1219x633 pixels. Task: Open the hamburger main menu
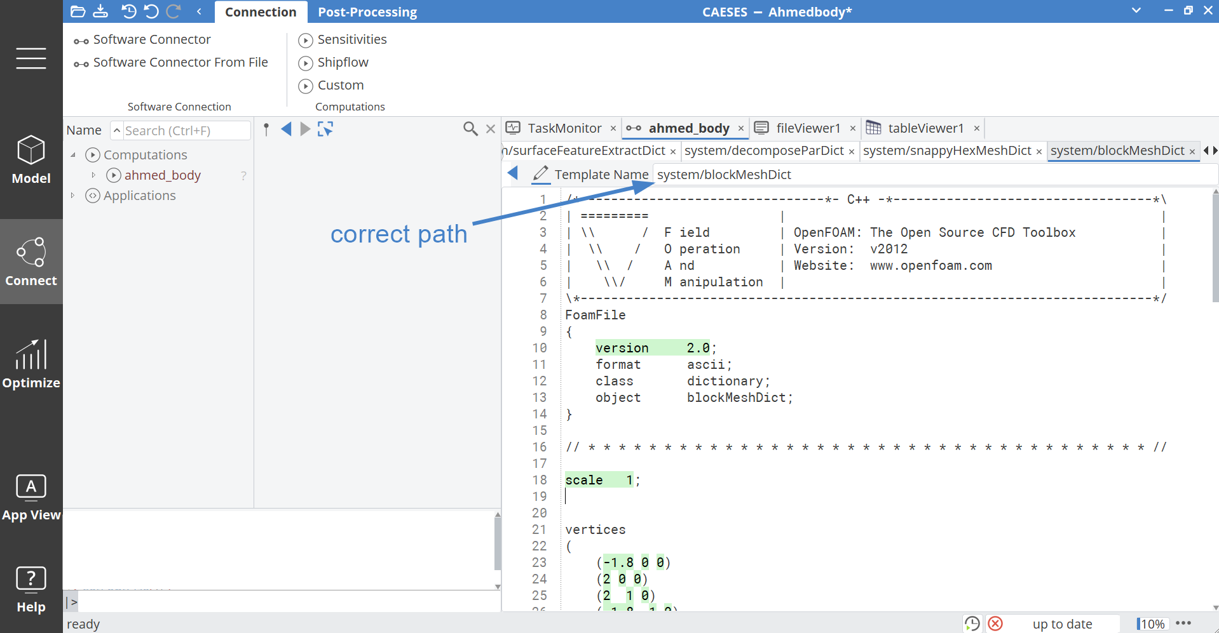pyautogui.click(x=31, y=58)
